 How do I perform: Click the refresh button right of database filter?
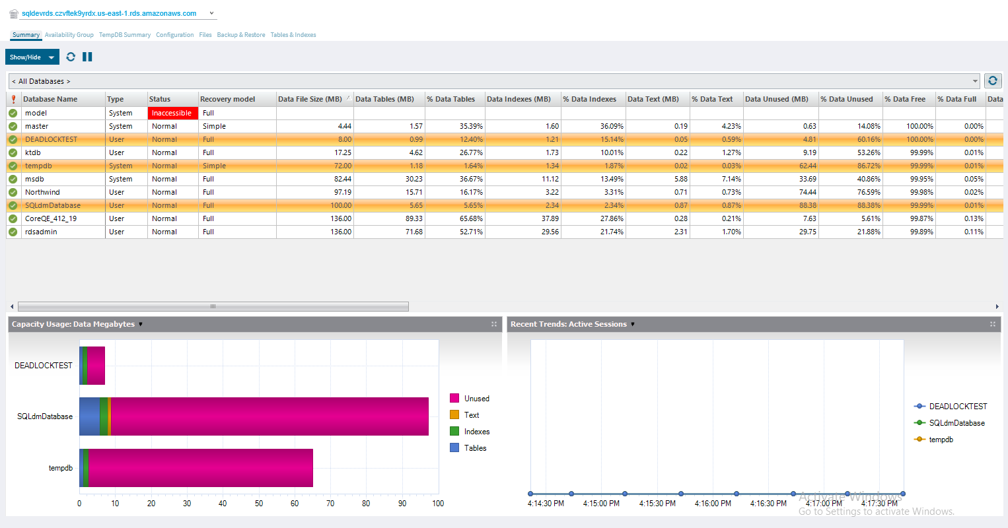coord(992,81)
